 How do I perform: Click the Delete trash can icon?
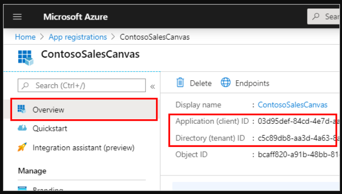tap(180, 83)
